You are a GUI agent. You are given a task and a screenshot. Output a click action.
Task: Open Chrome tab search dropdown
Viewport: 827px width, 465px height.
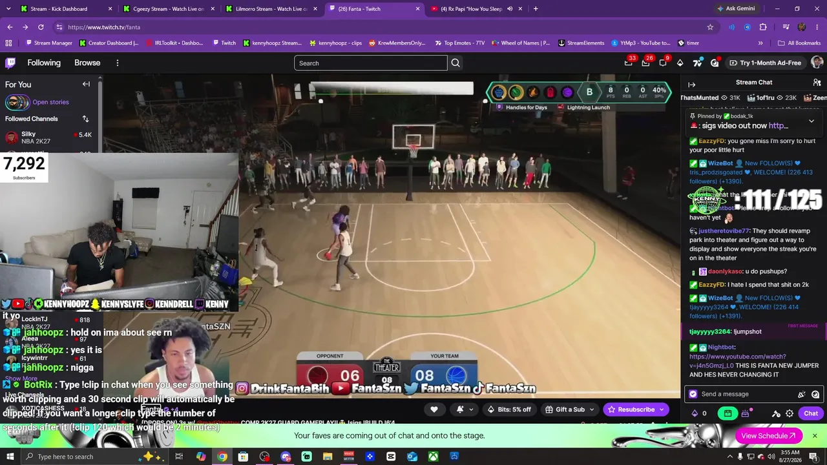8,9
